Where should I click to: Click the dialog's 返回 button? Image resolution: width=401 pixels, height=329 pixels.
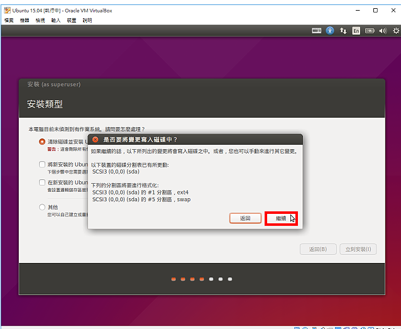coord(245,218)
